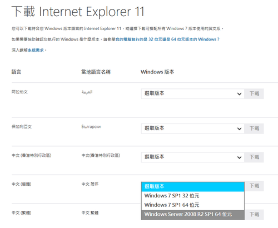Choose Windows Server 2008 R2 SP1 64 位元
This screenshot has width=278, height=228.
tap(193, 215)
